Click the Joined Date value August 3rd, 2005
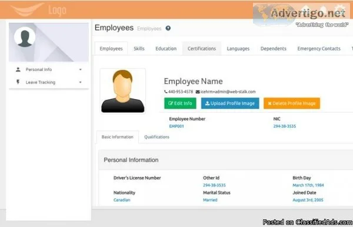The width and height of the screenshot is (353, 227). coord(308,200)
